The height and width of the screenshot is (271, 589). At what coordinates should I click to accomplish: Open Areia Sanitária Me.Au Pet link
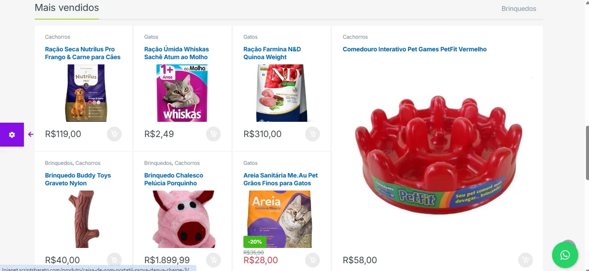(x=280, y=179)
